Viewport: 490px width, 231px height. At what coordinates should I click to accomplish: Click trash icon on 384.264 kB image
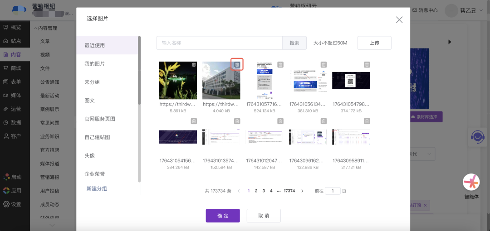pos(194,121)
